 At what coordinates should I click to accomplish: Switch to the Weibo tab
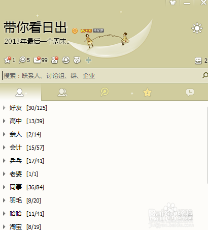(x=105, y=92)
